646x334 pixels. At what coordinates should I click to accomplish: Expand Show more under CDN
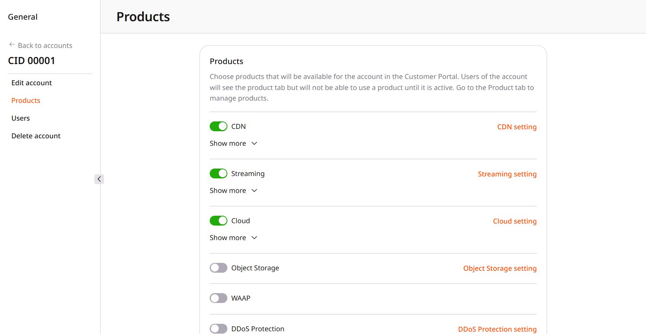233,143
